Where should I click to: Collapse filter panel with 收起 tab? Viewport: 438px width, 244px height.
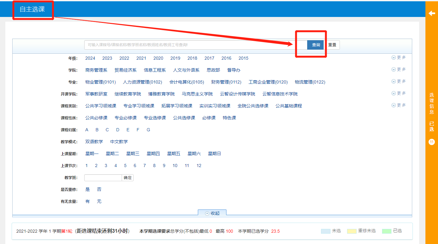click(212, 213)
